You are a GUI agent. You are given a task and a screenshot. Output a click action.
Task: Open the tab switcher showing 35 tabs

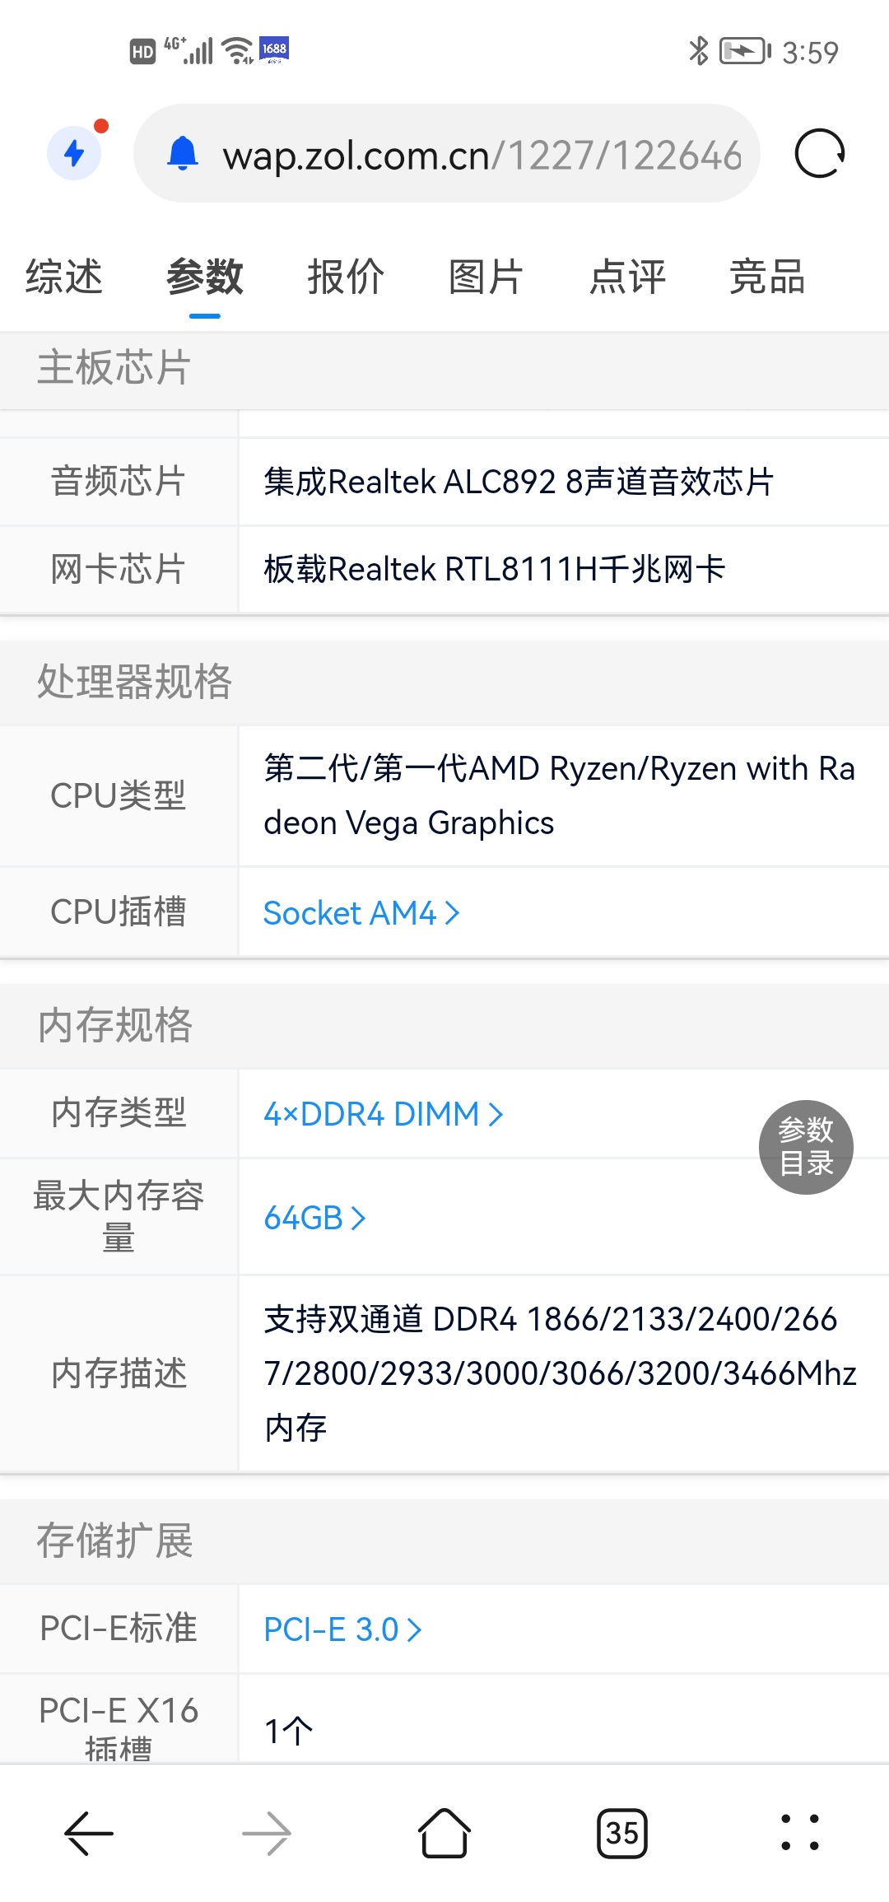pyautogui.click(x=622, y=1833)
